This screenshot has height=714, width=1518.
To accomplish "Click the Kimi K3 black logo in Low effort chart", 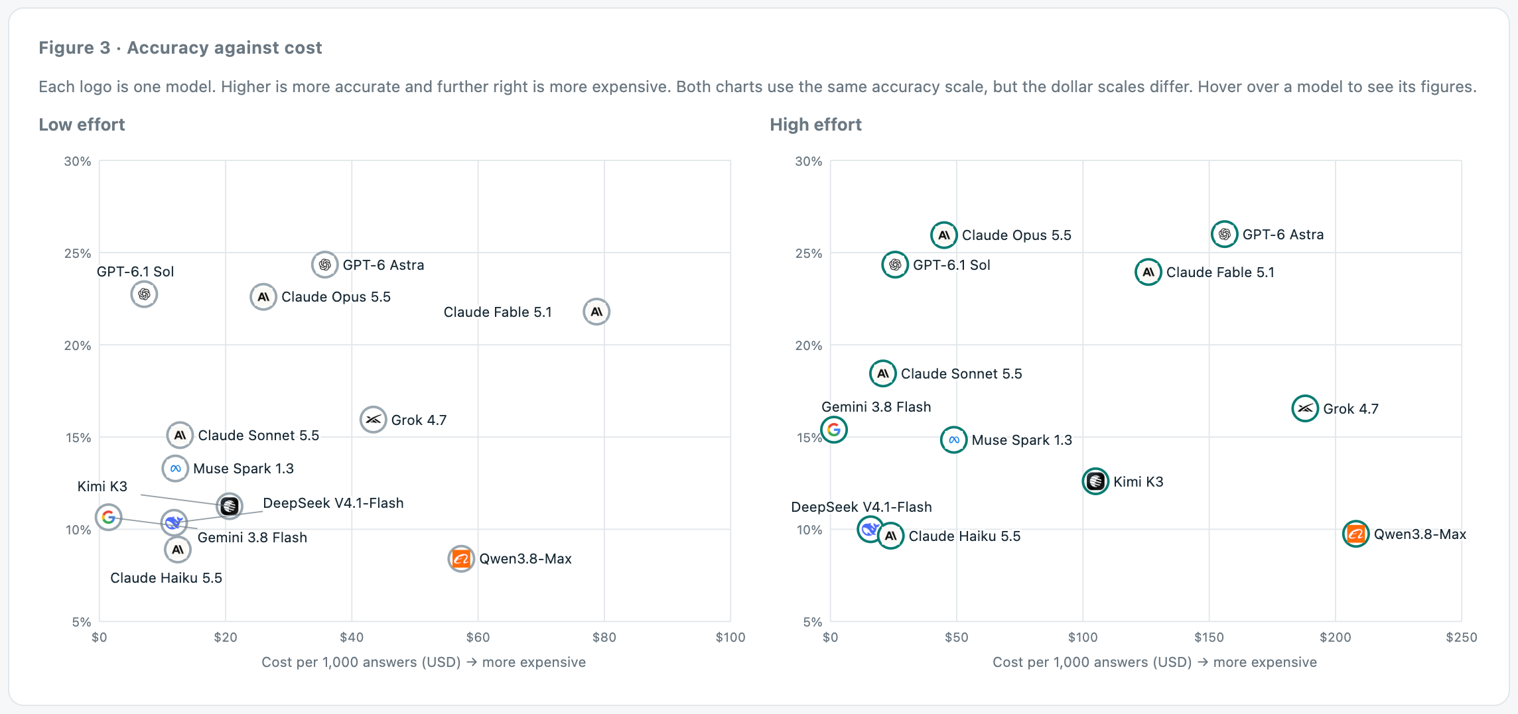I will pyautogui.click(x=230, y=507).
